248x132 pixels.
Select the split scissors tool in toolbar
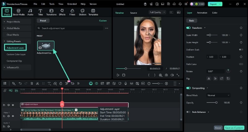pos(38,83)
